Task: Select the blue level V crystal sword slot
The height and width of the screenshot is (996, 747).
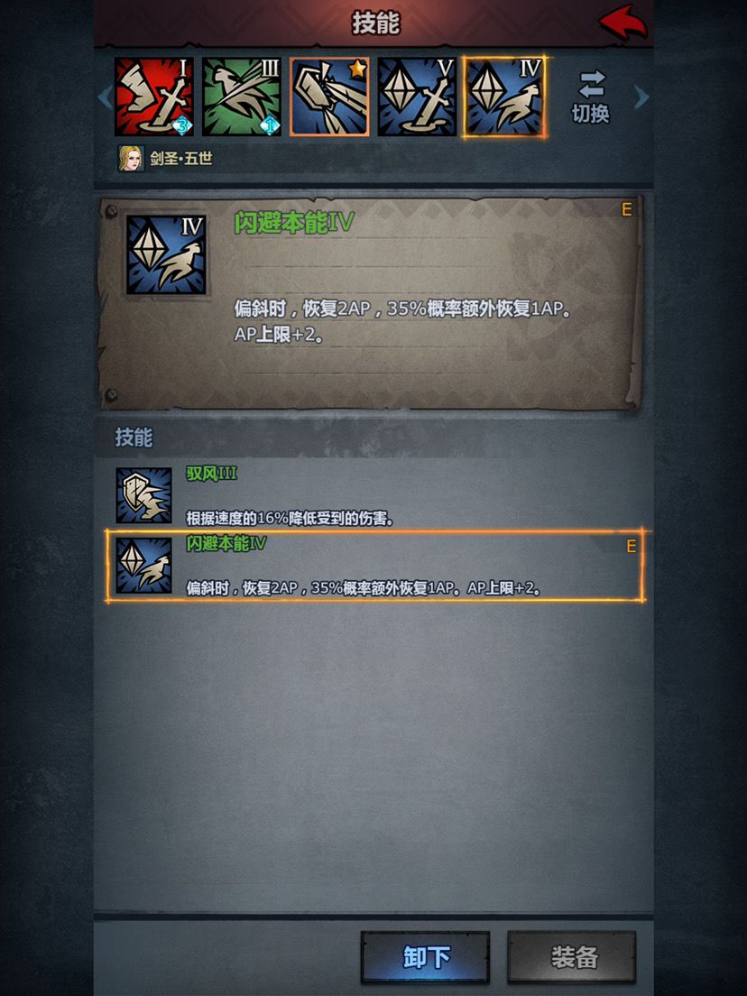Action: pyautogui.click(x=417, y=97)
